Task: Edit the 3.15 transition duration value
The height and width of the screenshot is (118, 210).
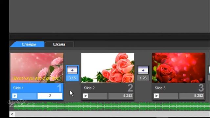Action: pos(72,78)
